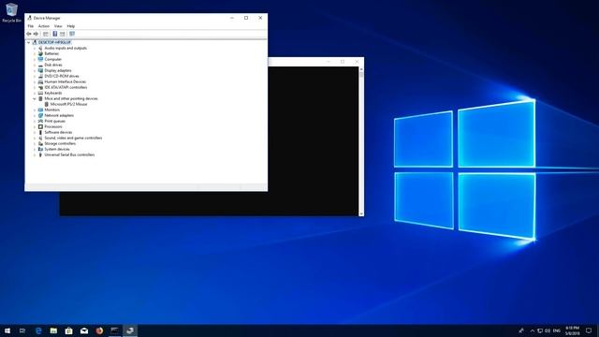Click the Device Manager taskbar button
Image resolution: width=599 pixels, height=337 pixels.
point(130,330)
